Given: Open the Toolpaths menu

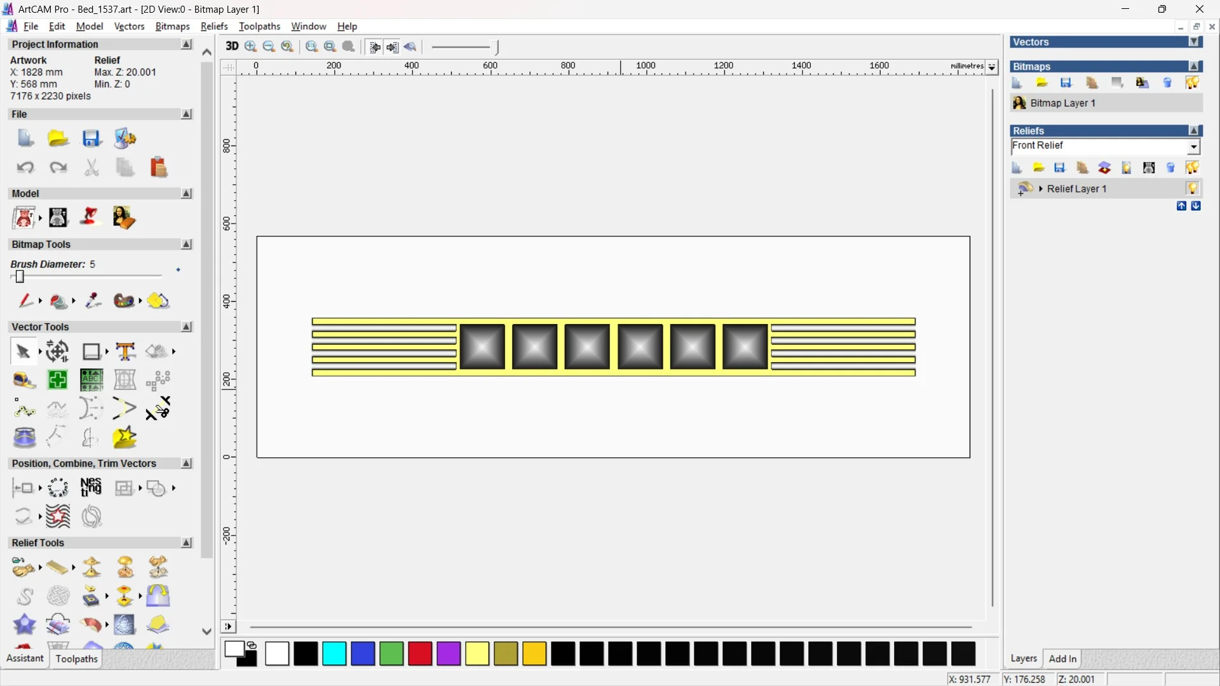Looking at the screenshot, I should 259,26.
